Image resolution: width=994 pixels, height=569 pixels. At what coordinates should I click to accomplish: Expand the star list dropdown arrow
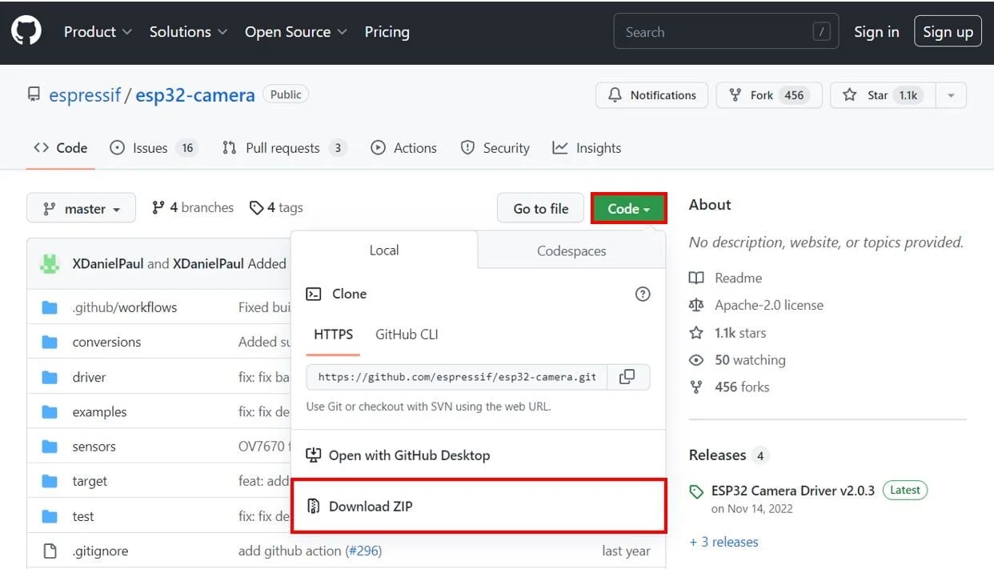pos(951,95)
